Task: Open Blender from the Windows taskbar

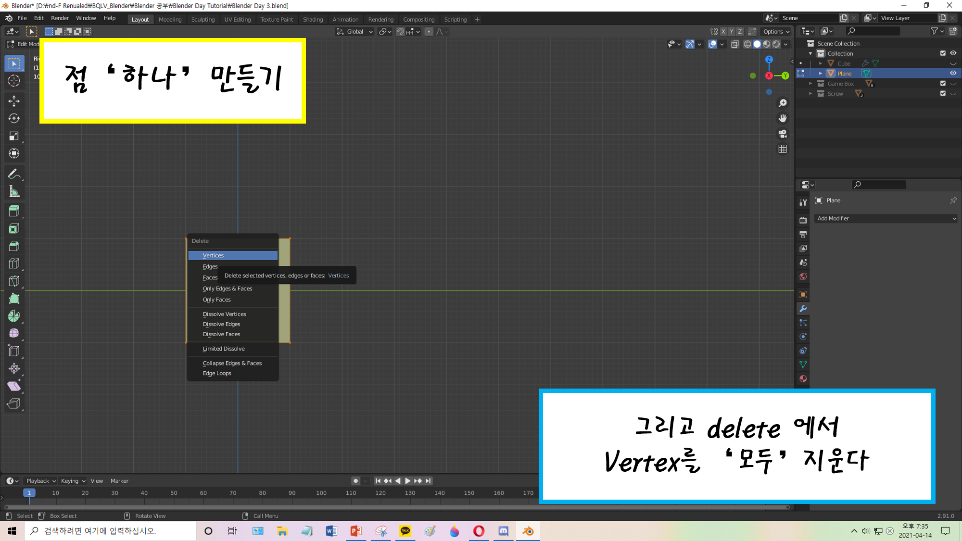Action: click(x=528, y=531)
